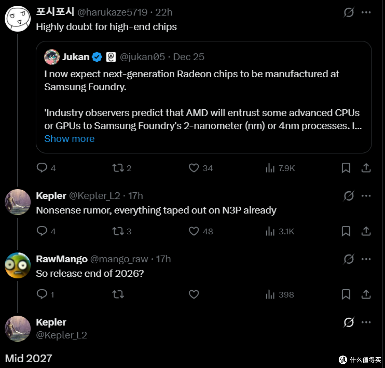The height and width of the screenshot is (368, 385).
Task: Bookmark RawMango's 2026 release post
Action: coord(346,294)
